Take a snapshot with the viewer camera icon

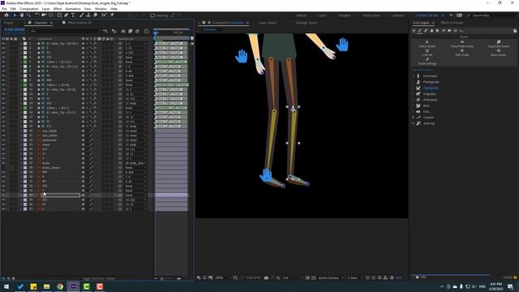[266, 277]
